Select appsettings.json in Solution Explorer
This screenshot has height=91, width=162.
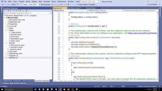tap(16, 53)
